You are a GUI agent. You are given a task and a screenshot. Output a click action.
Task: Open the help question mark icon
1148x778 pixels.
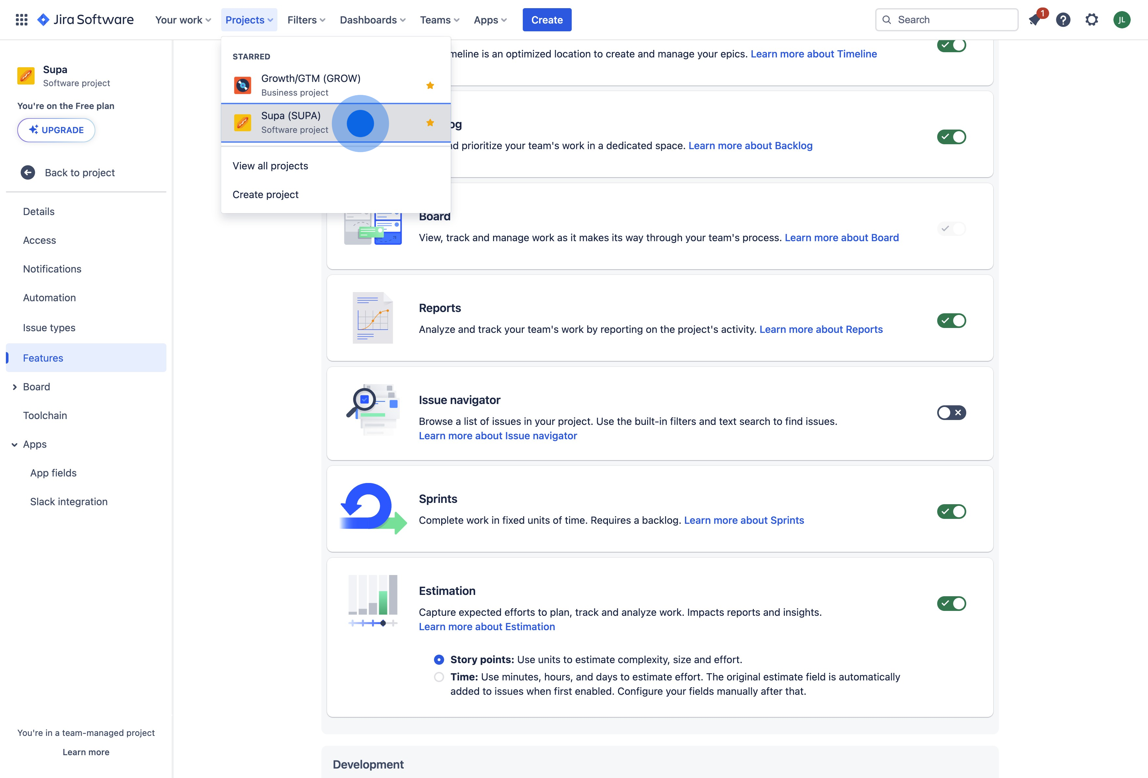point(1063,20)
